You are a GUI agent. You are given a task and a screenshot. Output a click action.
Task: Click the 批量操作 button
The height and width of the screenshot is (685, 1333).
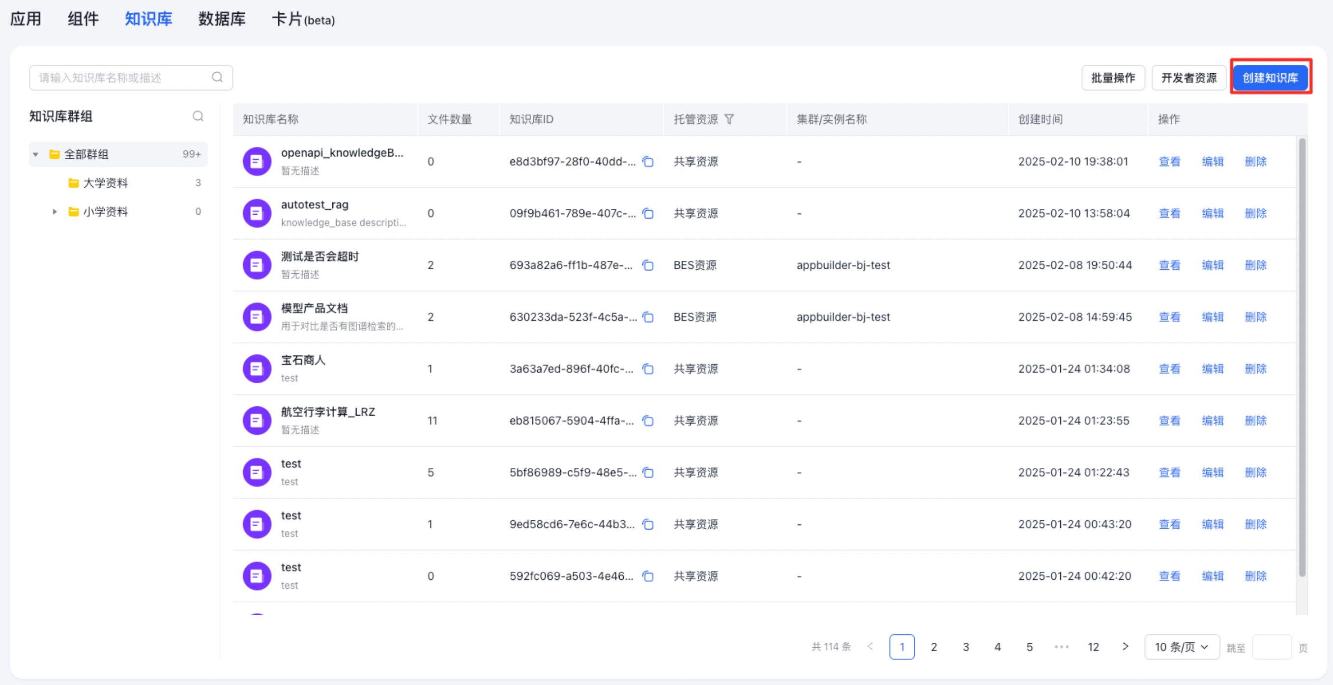coord(1113,78)
